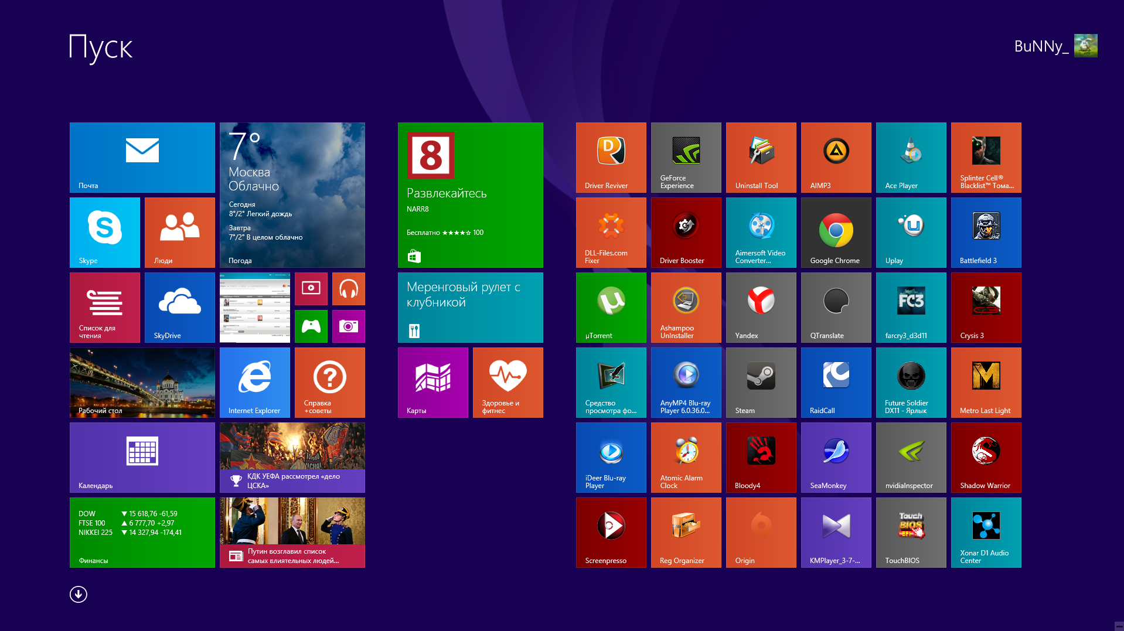This screenshot has height=631, width=1124.
Task: Open the Store tile Развлекайтесь NARR8
Action: pos(471,195)
